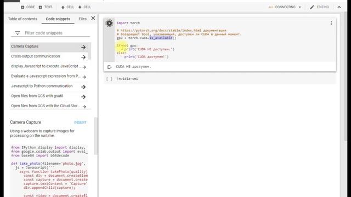The width and height of the screenshot is (351, 197).
Task: Select Javascript to Python communication snippet
Action: coord(49,86)
